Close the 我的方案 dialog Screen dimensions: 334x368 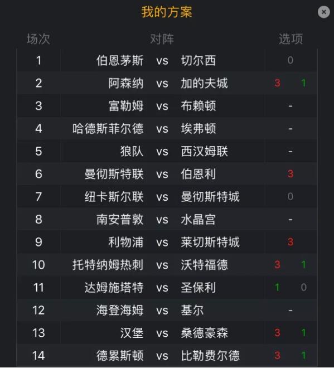click(323, 12)
